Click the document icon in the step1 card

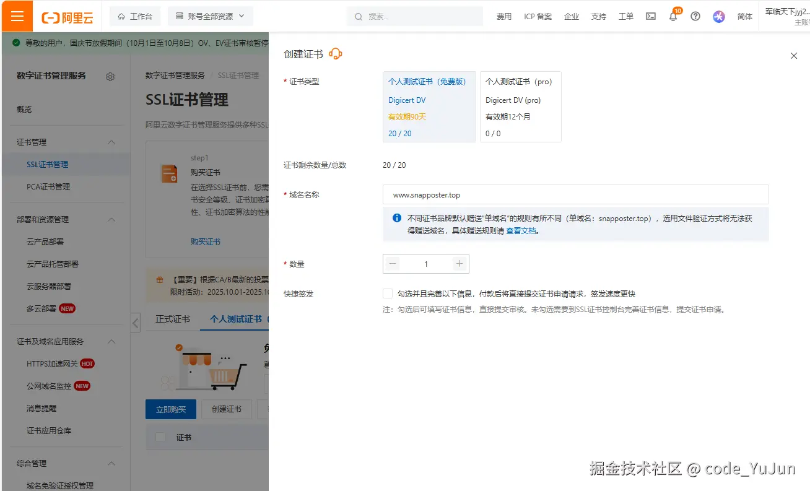170,173
